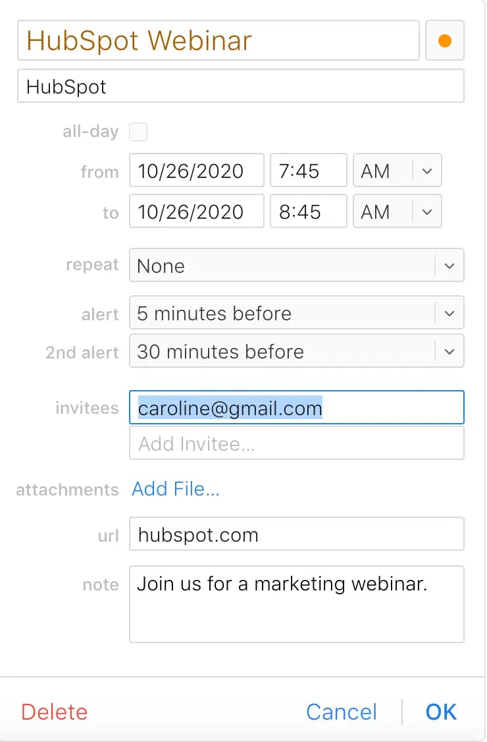Click the note text area
487x742 pixels.
[x=296, y=604]
